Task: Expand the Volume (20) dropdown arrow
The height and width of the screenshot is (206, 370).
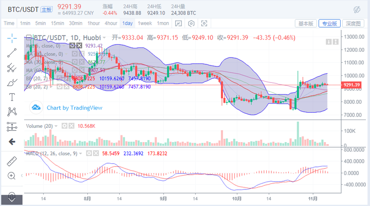Action: (x=56, y=126)
